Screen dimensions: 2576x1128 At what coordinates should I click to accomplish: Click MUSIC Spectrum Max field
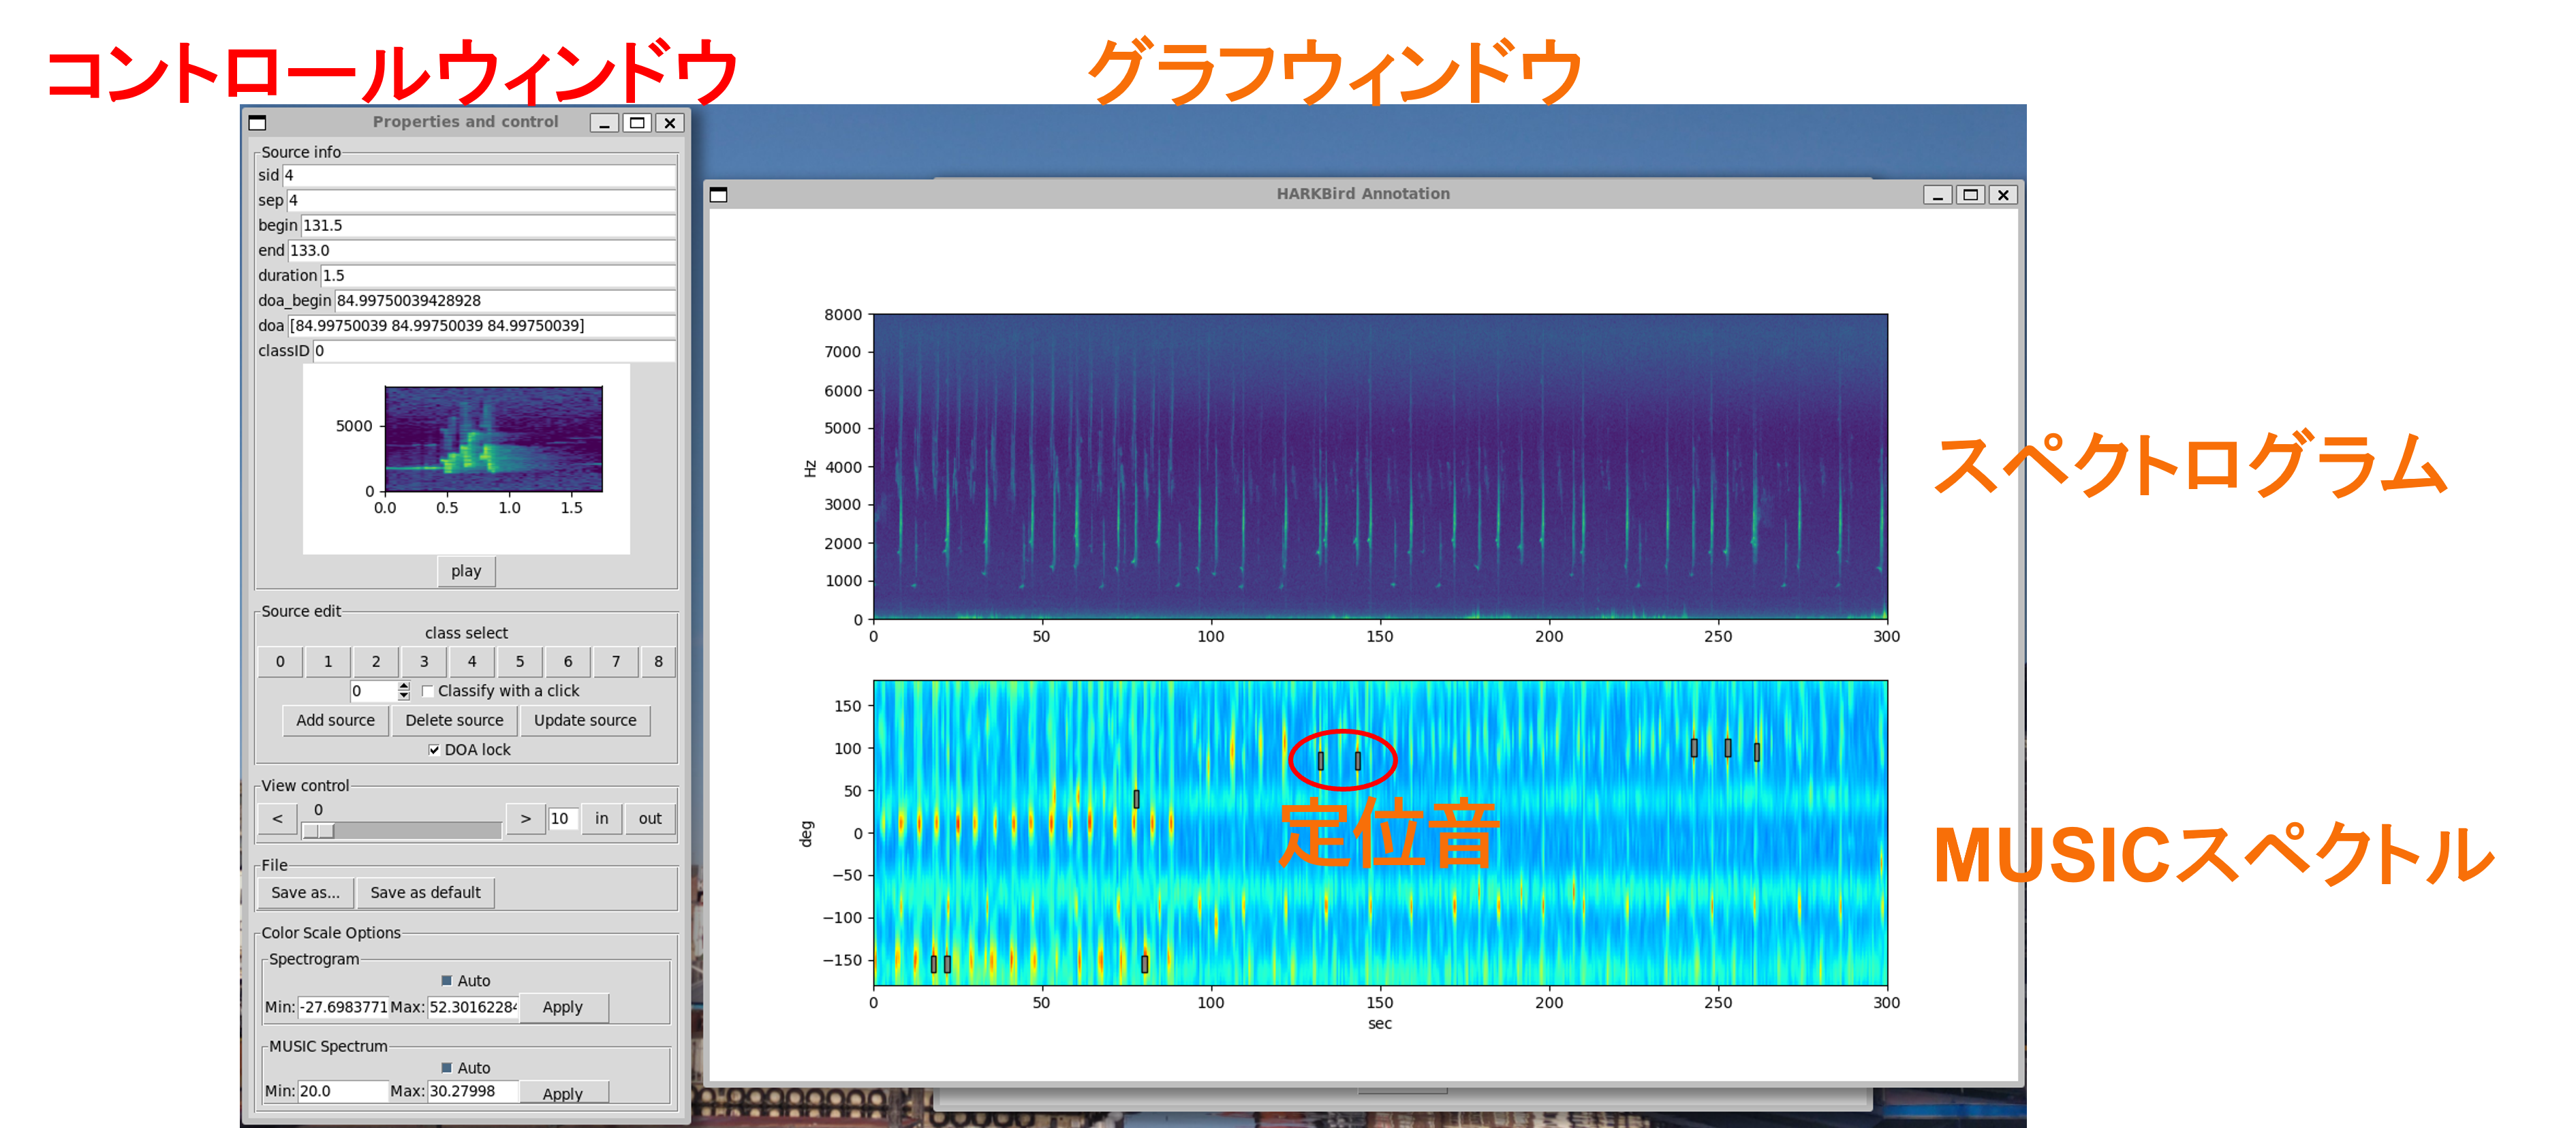(x=473, y=1092)
